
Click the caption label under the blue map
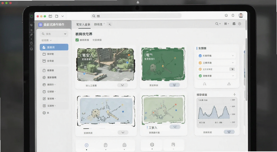click(88, 133)
